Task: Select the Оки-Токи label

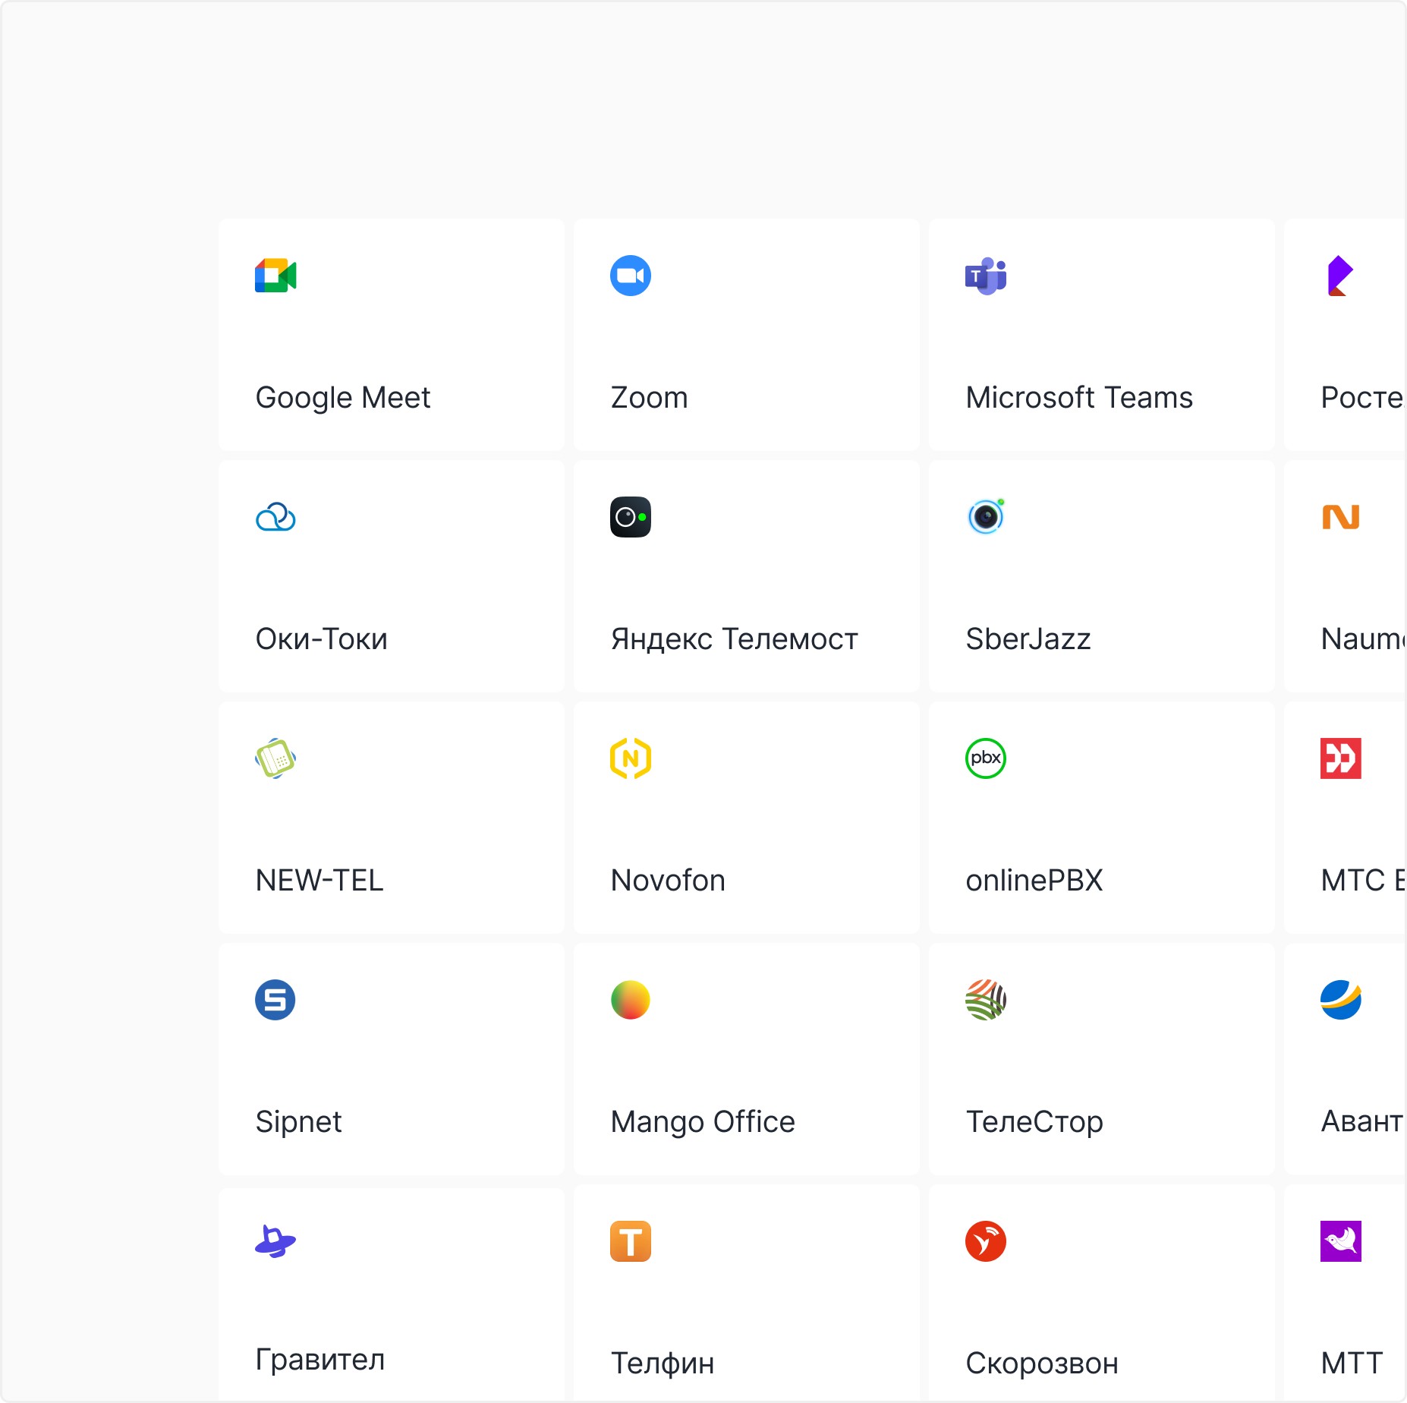Action: tap(322, 639)
